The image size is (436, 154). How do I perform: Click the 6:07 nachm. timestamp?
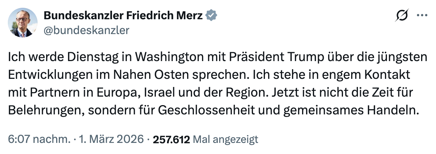(39, 139)
